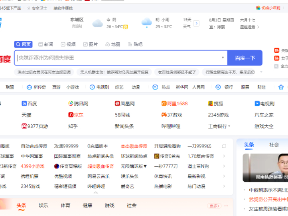Switch to the 体育 feed tab
The width and height of the screenshot is (288, 216).
pyautogui.click(x=65, y=206)
